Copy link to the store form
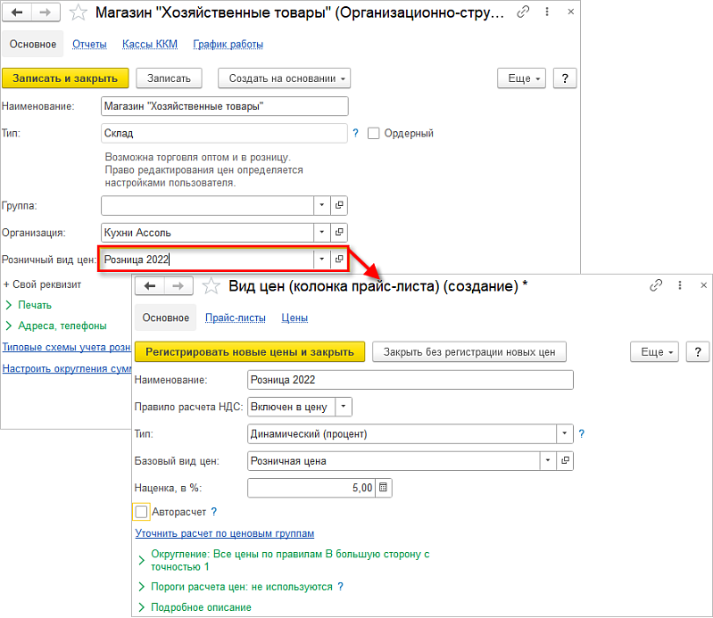The width and height of the screenshot is (713, 618). point(523,12)
